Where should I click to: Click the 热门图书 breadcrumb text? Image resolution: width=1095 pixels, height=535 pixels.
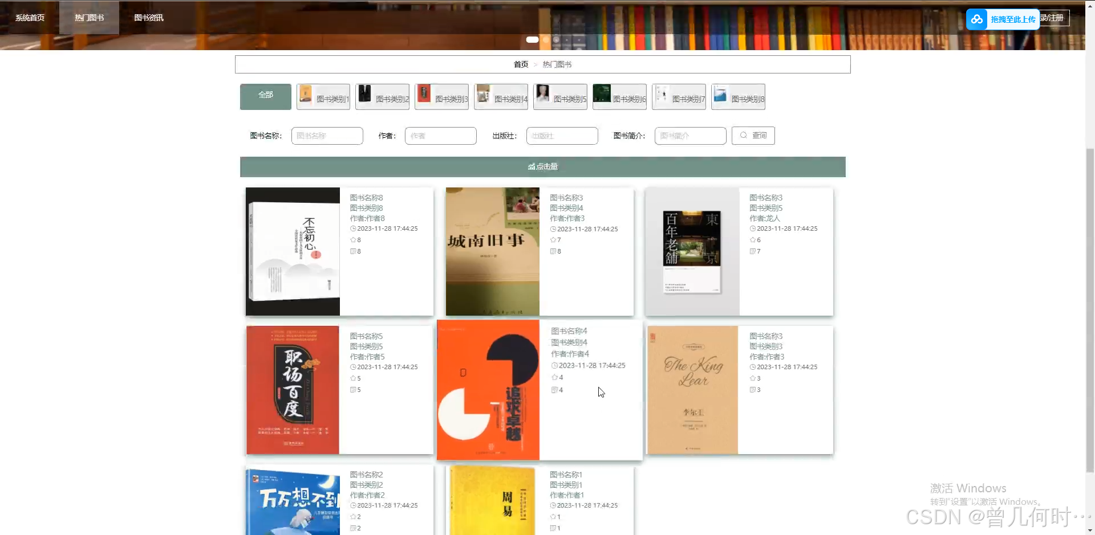click(x=557, y=64)
